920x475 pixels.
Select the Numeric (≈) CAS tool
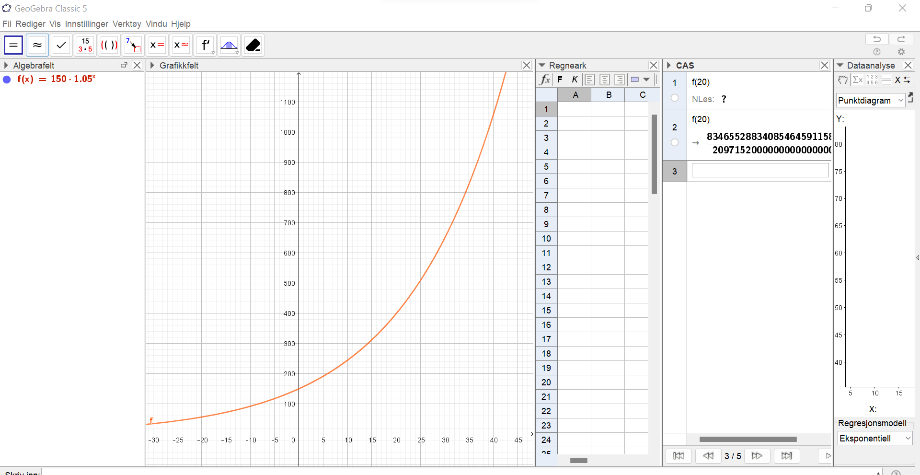[37, 45]
